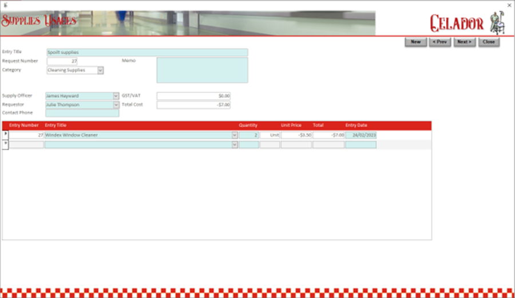Image resolution: width=515 pixels, height=298 pixels.
Task: Select the Request Number field
Action: pyautogui.click(x=62, y=61)
